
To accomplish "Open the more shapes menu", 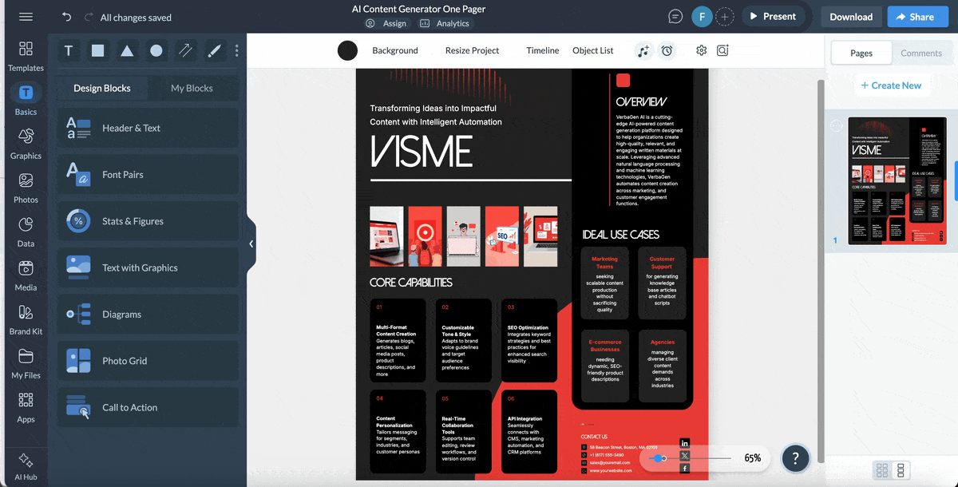I will pyautogui.click(x=236, y=50).
